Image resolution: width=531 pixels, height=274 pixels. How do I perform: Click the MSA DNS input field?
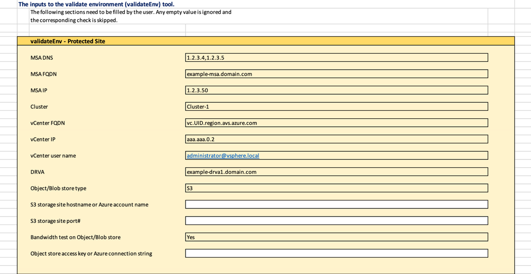pyautogui.click(x=336, y=57)
